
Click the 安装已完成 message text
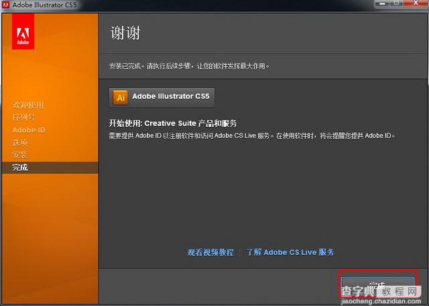pos(189,66)
